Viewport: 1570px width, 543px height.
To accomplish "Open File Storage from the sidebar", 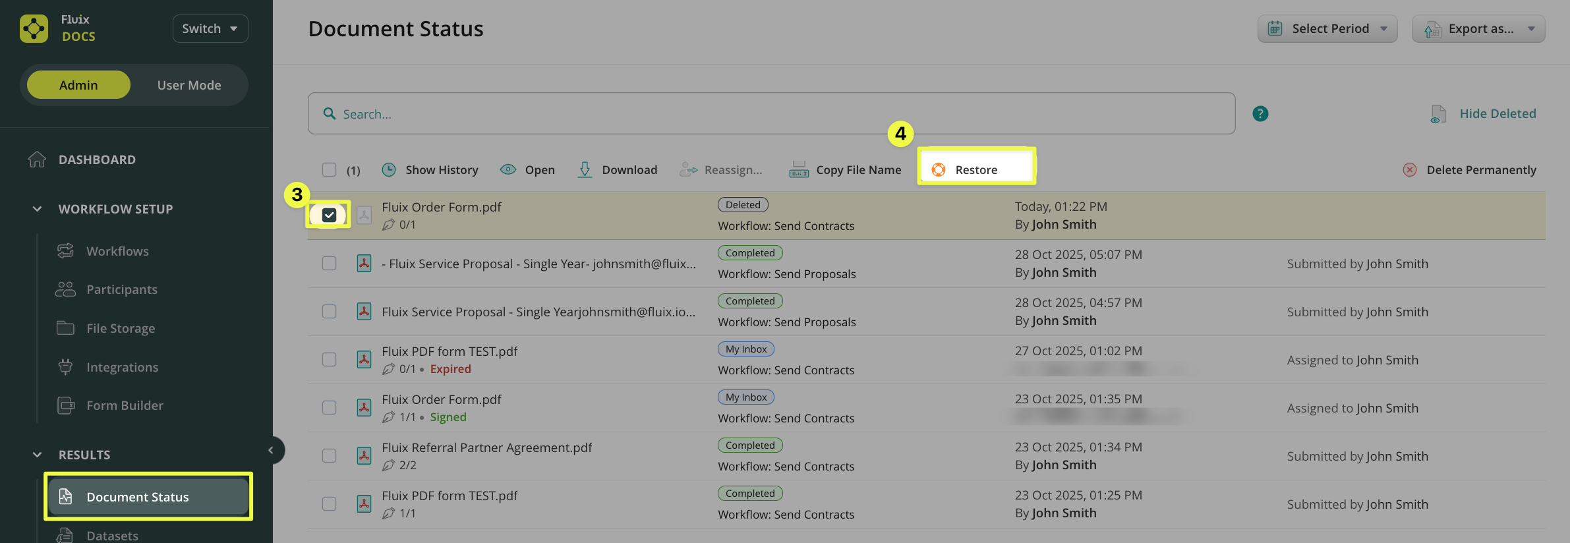I will (121, 328).
